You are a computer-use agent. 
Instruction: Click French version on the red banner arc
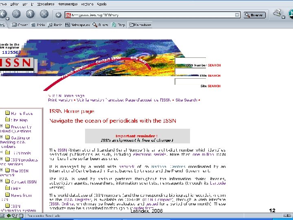[x=75, y=71]
